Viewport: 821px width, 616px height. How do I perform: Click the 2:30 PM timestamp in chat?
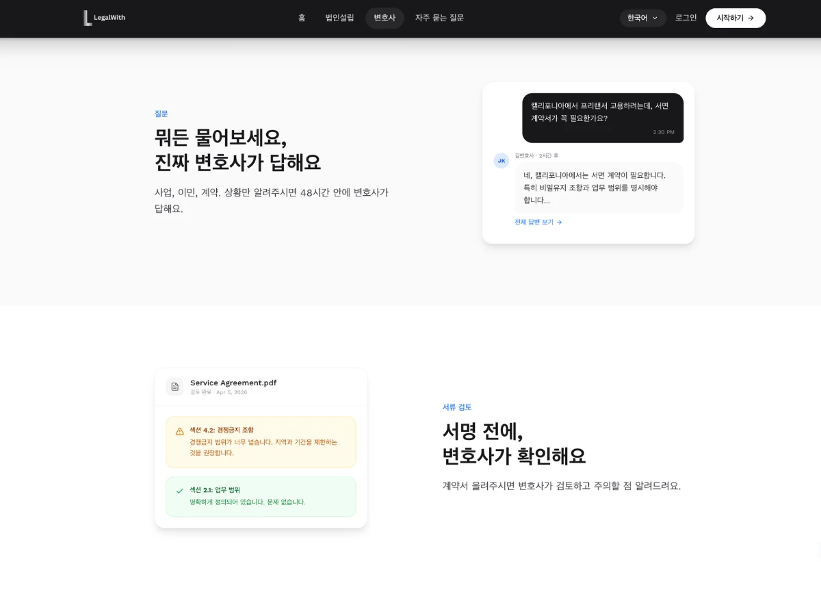[664, 132]
